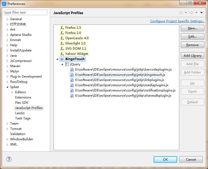Expand the Java preferences node
This screenshot has width=208, height=169.
[7, 56]
